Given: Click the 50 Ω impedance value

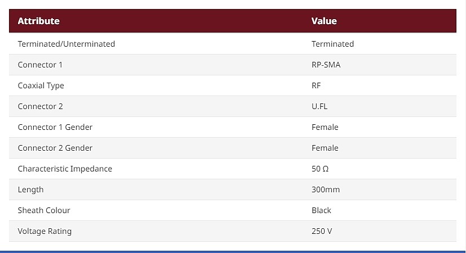Looking at the screenshot, I should [320, 169].
